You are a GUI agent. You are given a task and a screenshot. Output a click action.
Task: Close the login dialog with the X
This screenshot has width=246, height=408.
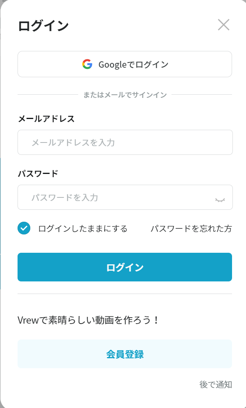(x=224, y=25)
